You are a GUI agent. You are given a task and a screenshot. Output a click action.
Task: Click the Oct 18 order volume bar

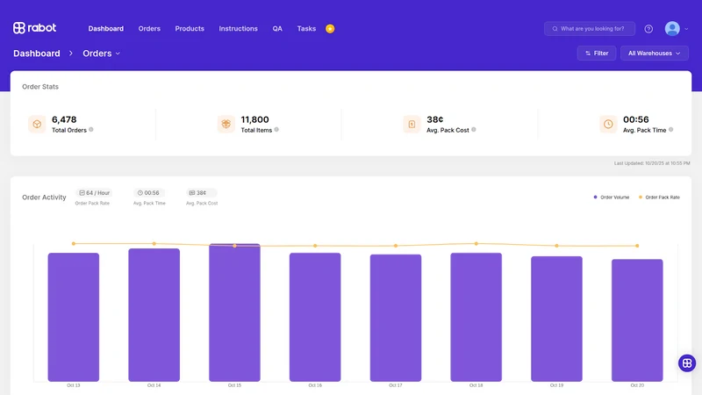point(476,317)
